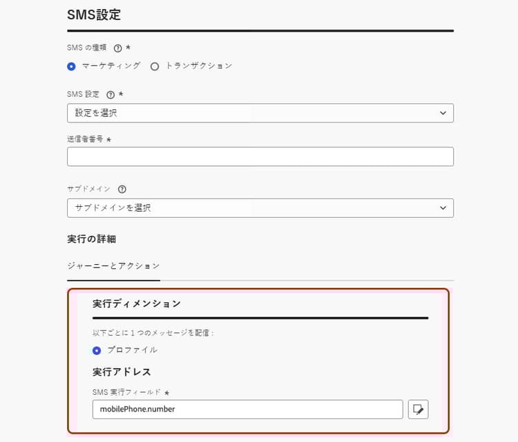Click chevron arrow of 設定を選択 dropdown
The width and height of the screenshot is (518, 442).
click(x=443, y=113)
